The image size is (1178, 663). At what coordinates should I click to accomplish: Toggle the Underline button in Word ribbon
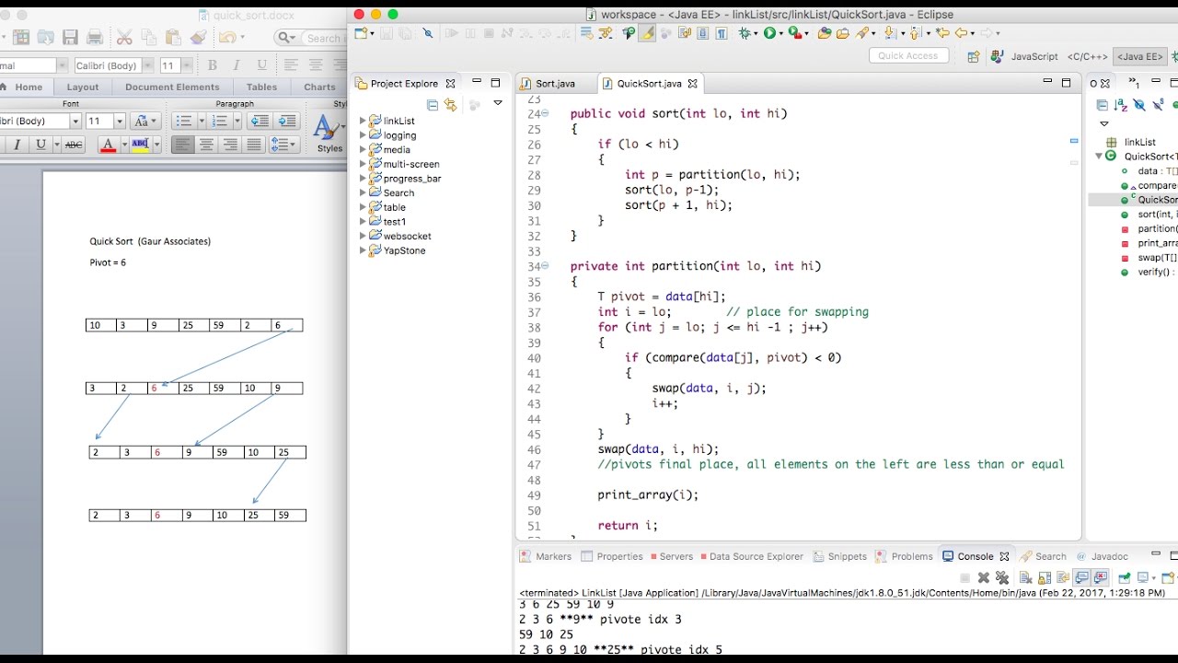pyautogui.click(x=40, y=145)
